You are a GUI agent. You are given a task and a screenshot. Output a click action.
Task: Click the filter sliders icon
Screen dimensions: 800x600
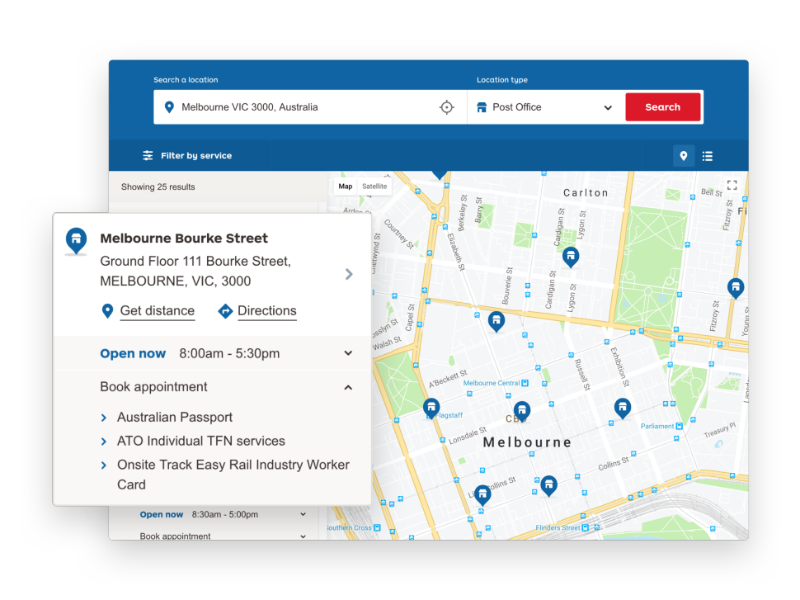pos(148,156)
